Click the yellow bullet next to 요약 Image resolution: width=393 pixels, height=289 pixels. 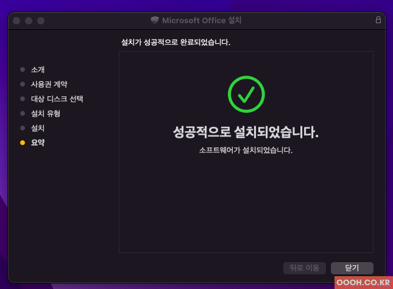pyautogui.click(x=23, y=143)
